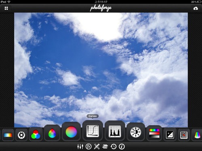This screenshot has width=202, height=151.
Task: Select the stacked rainbow, red and gray bars icon
Action: coord(154,133)
